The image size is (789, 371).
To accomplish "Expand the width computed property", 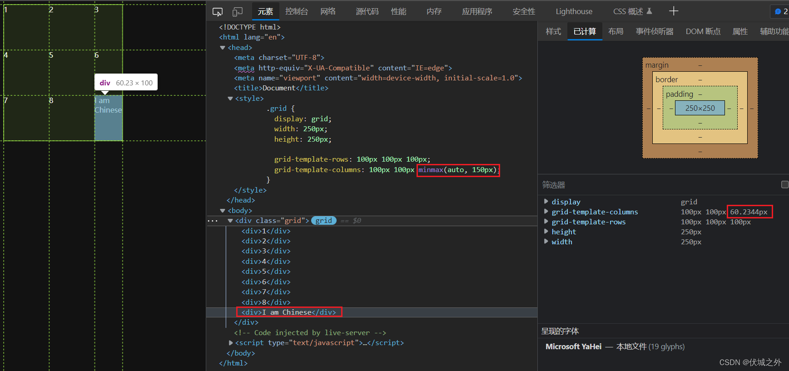I will pos(546,241).
